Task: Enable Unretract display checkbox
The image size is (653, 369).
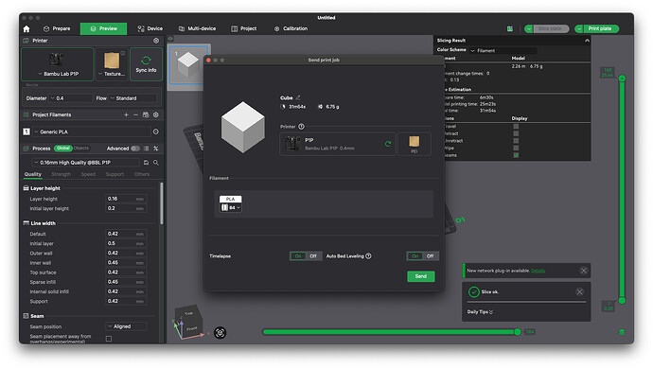Action: coord(516,141)
